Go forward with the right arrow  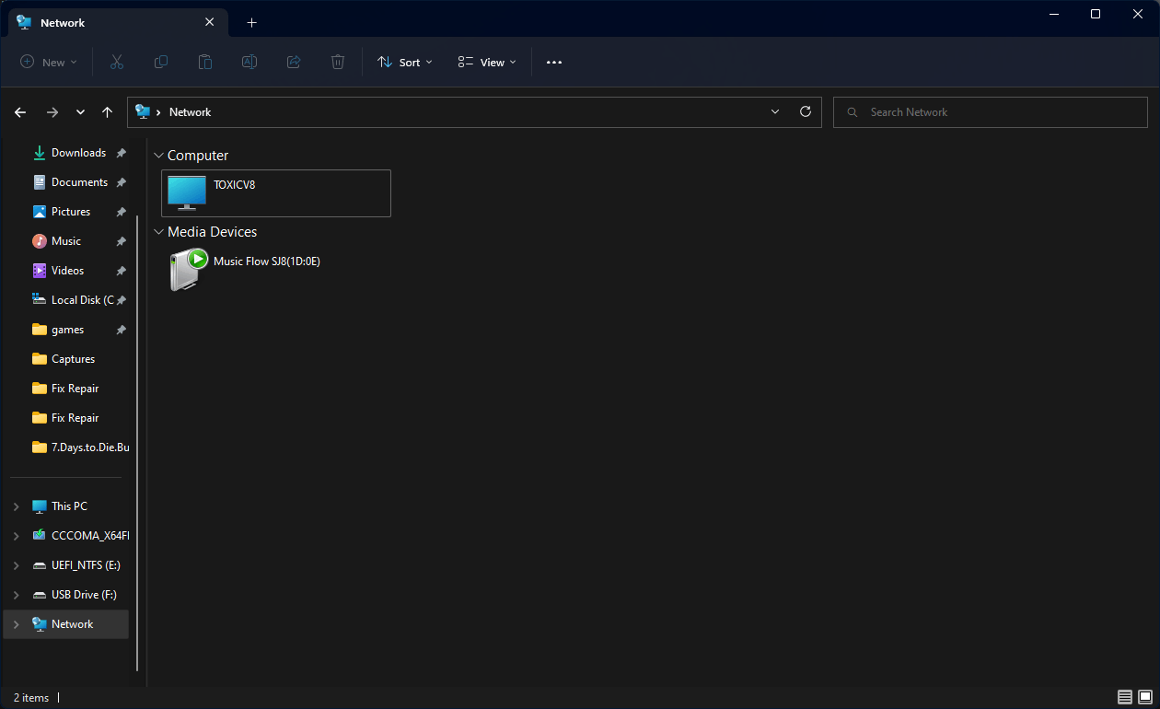click(x=52, y=111)
